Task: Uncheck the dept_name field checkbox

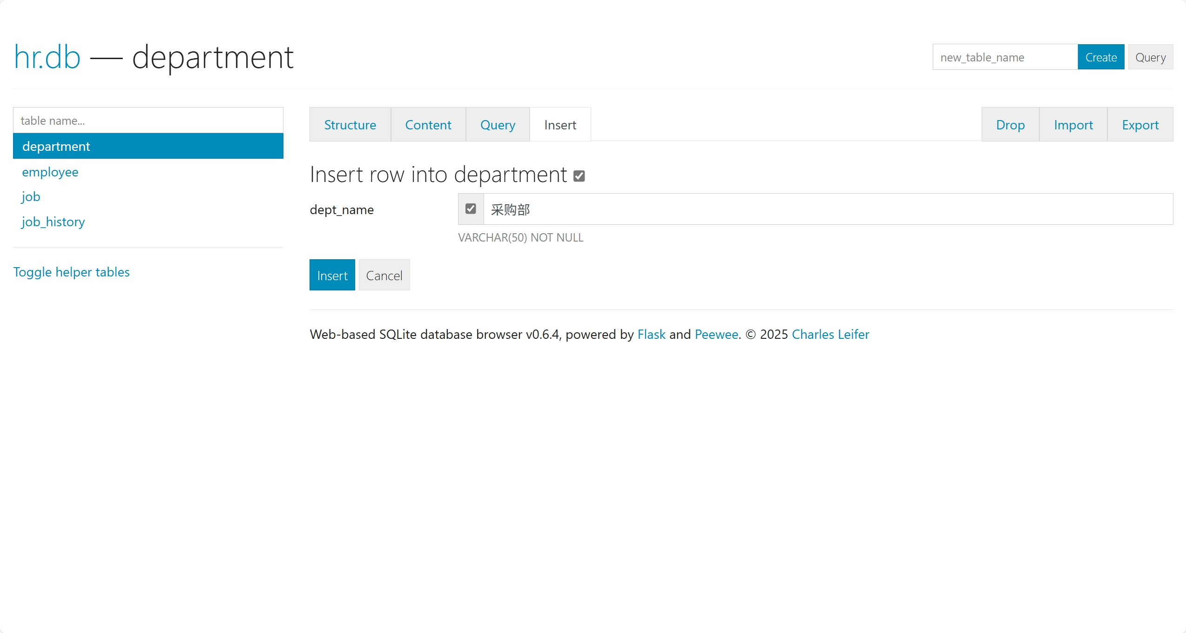Action: pyautogui.click(x=471, y=209)
